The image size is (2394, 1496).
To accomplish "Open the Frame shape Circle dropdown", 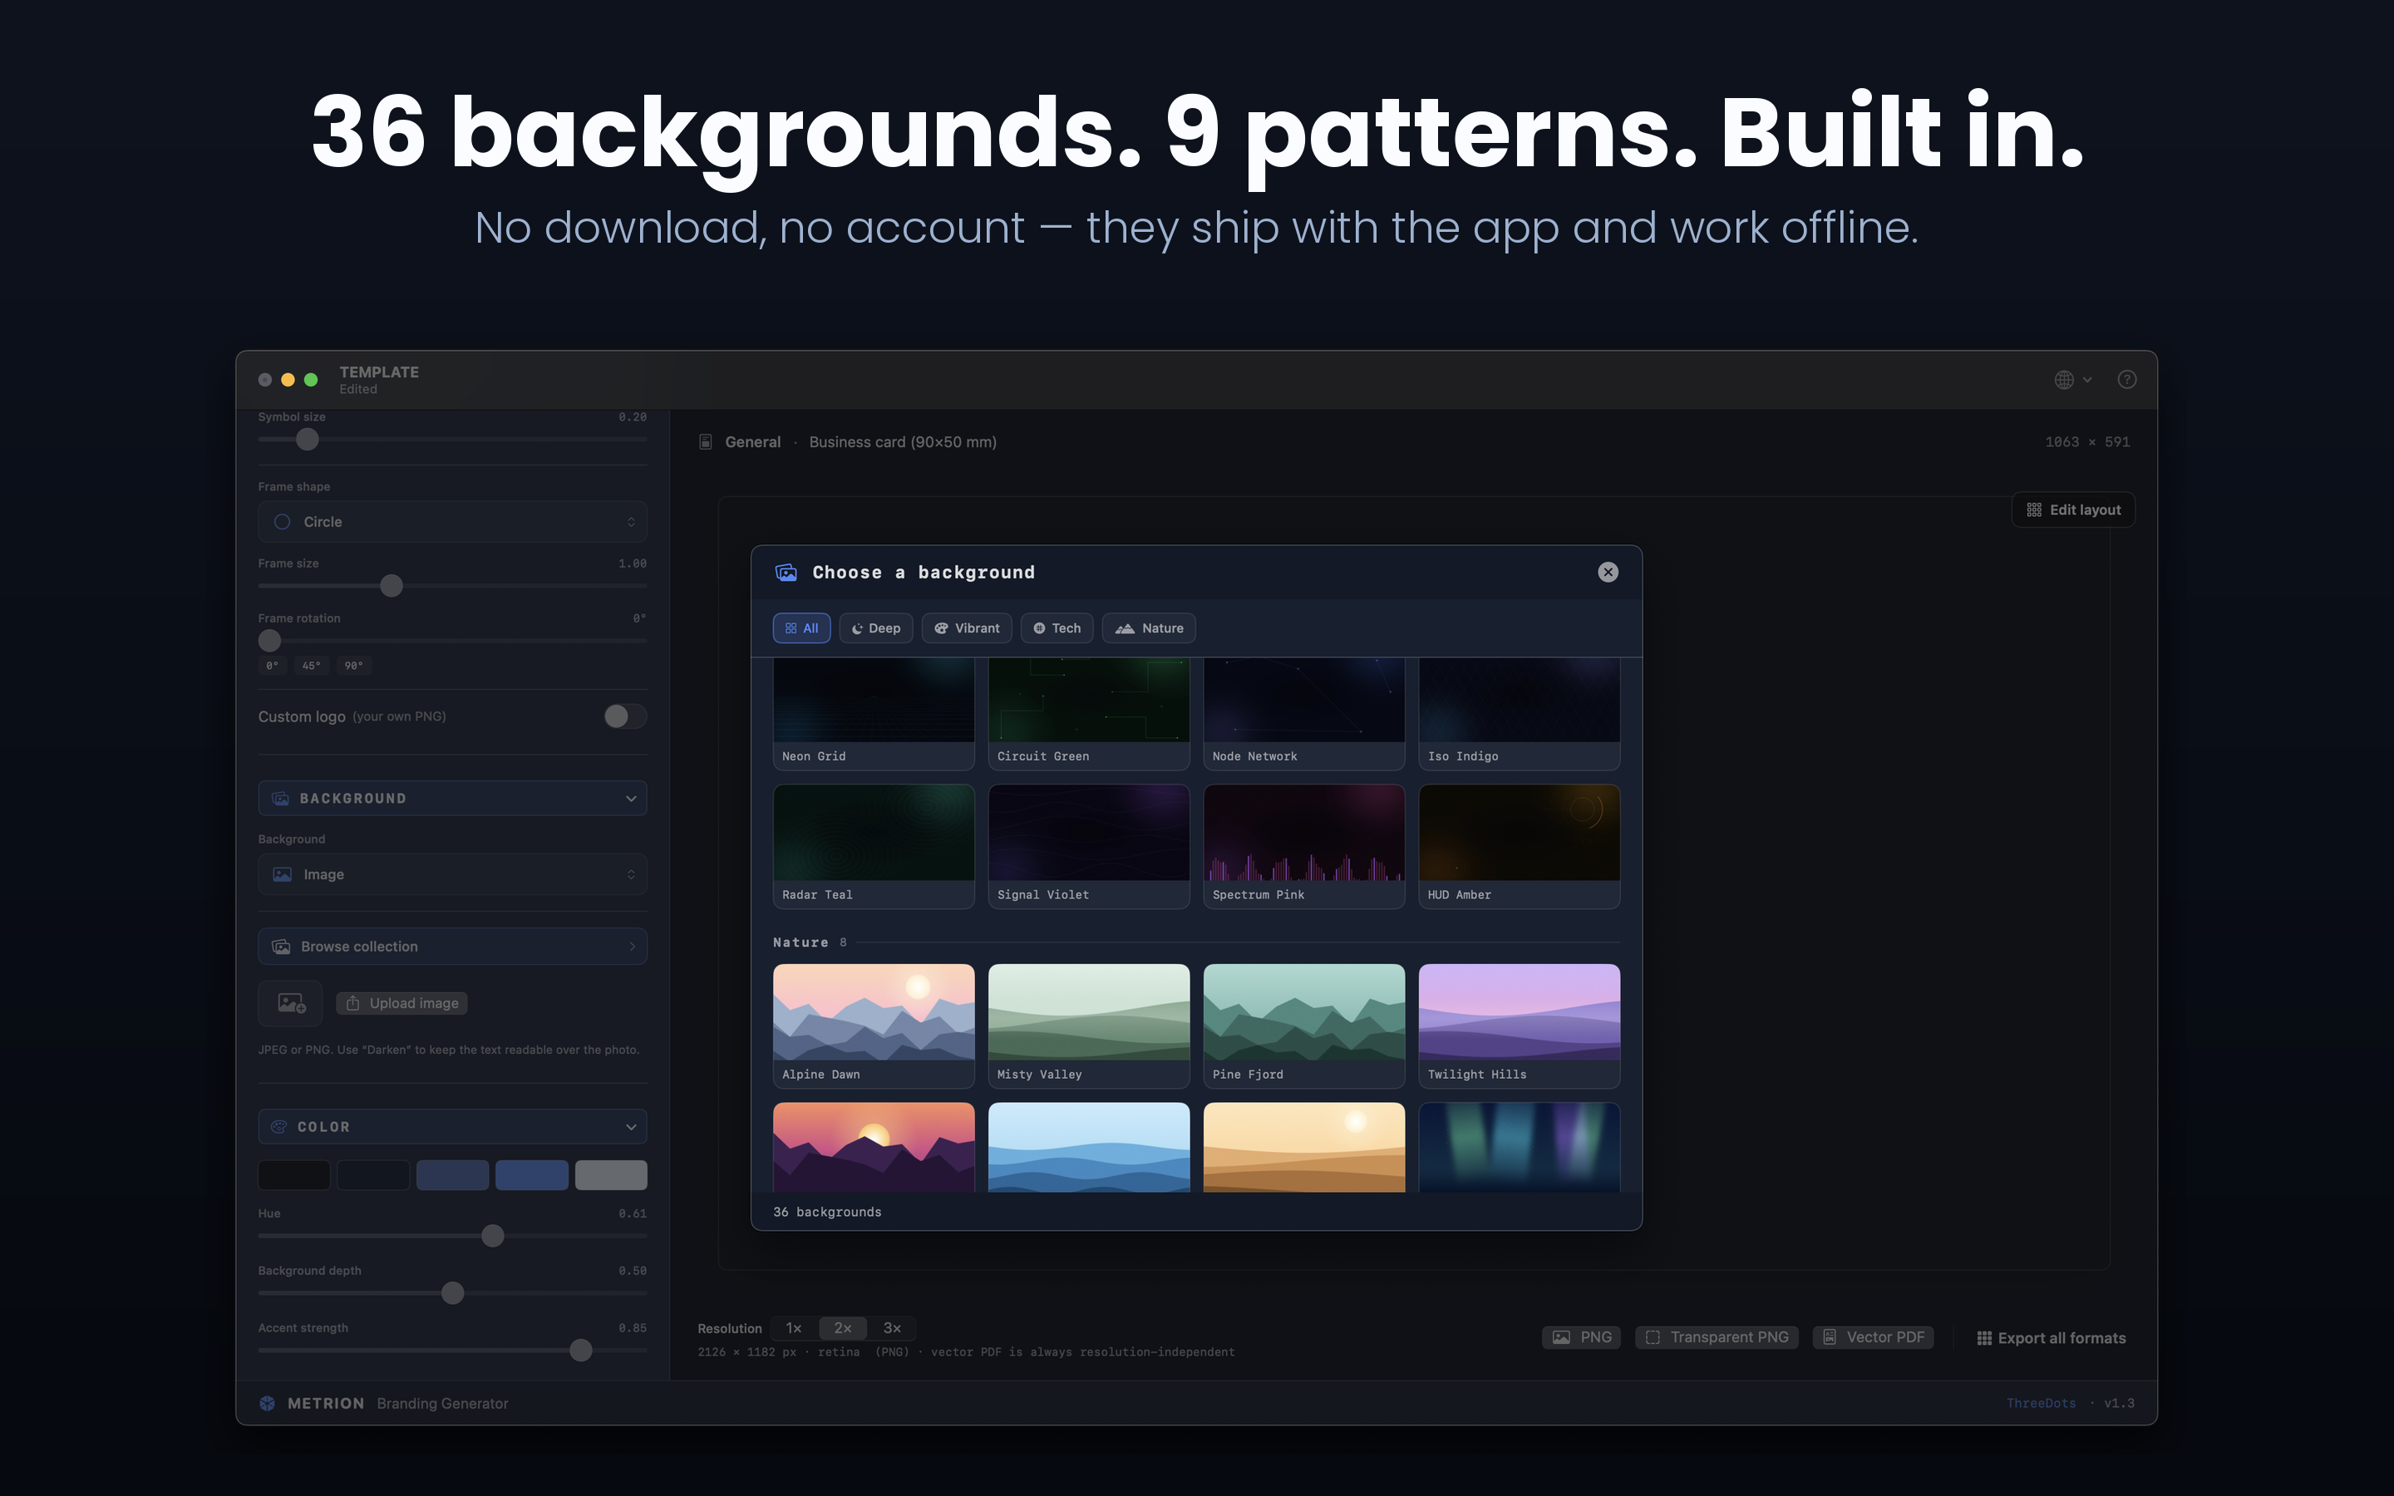I will tap(452, 521).
